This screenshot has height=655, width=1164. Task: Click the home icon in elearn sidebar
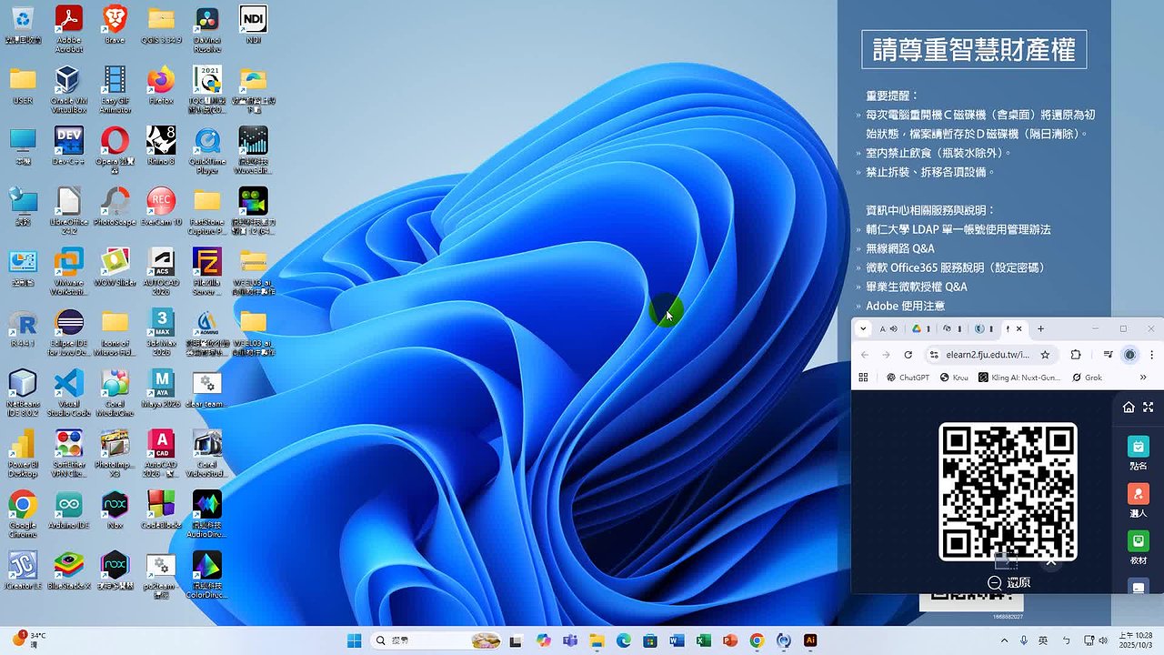[1129, 408]
